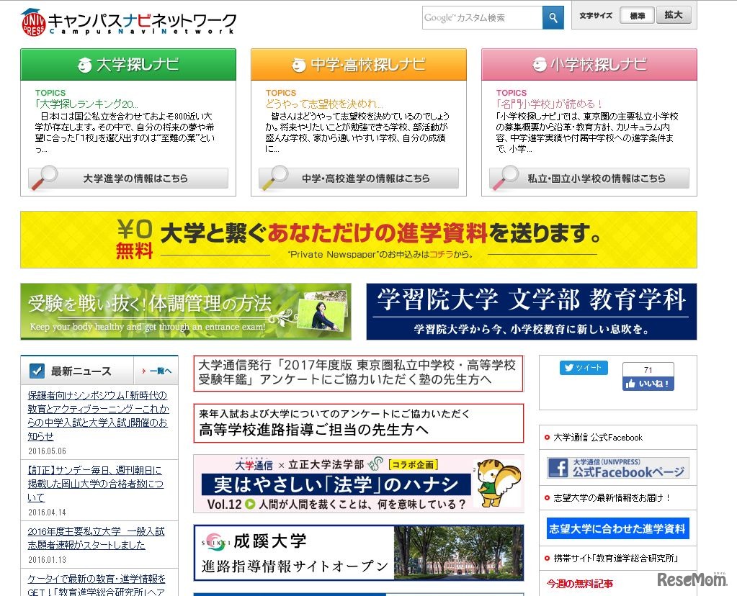The image size is (737, 596).
Task: Open the 受験を戦い抜く!体調管理の方法 banner
Action: tap(186, 312)
